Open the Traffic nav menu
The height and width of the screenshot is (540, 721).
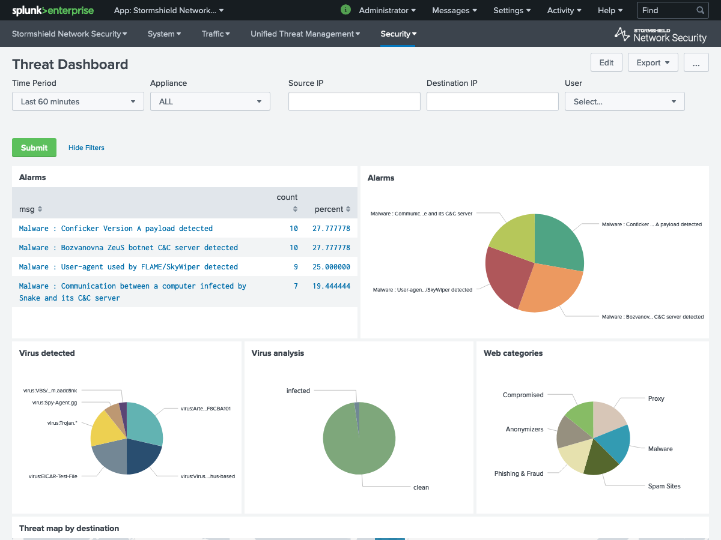(x=216, y=34)
